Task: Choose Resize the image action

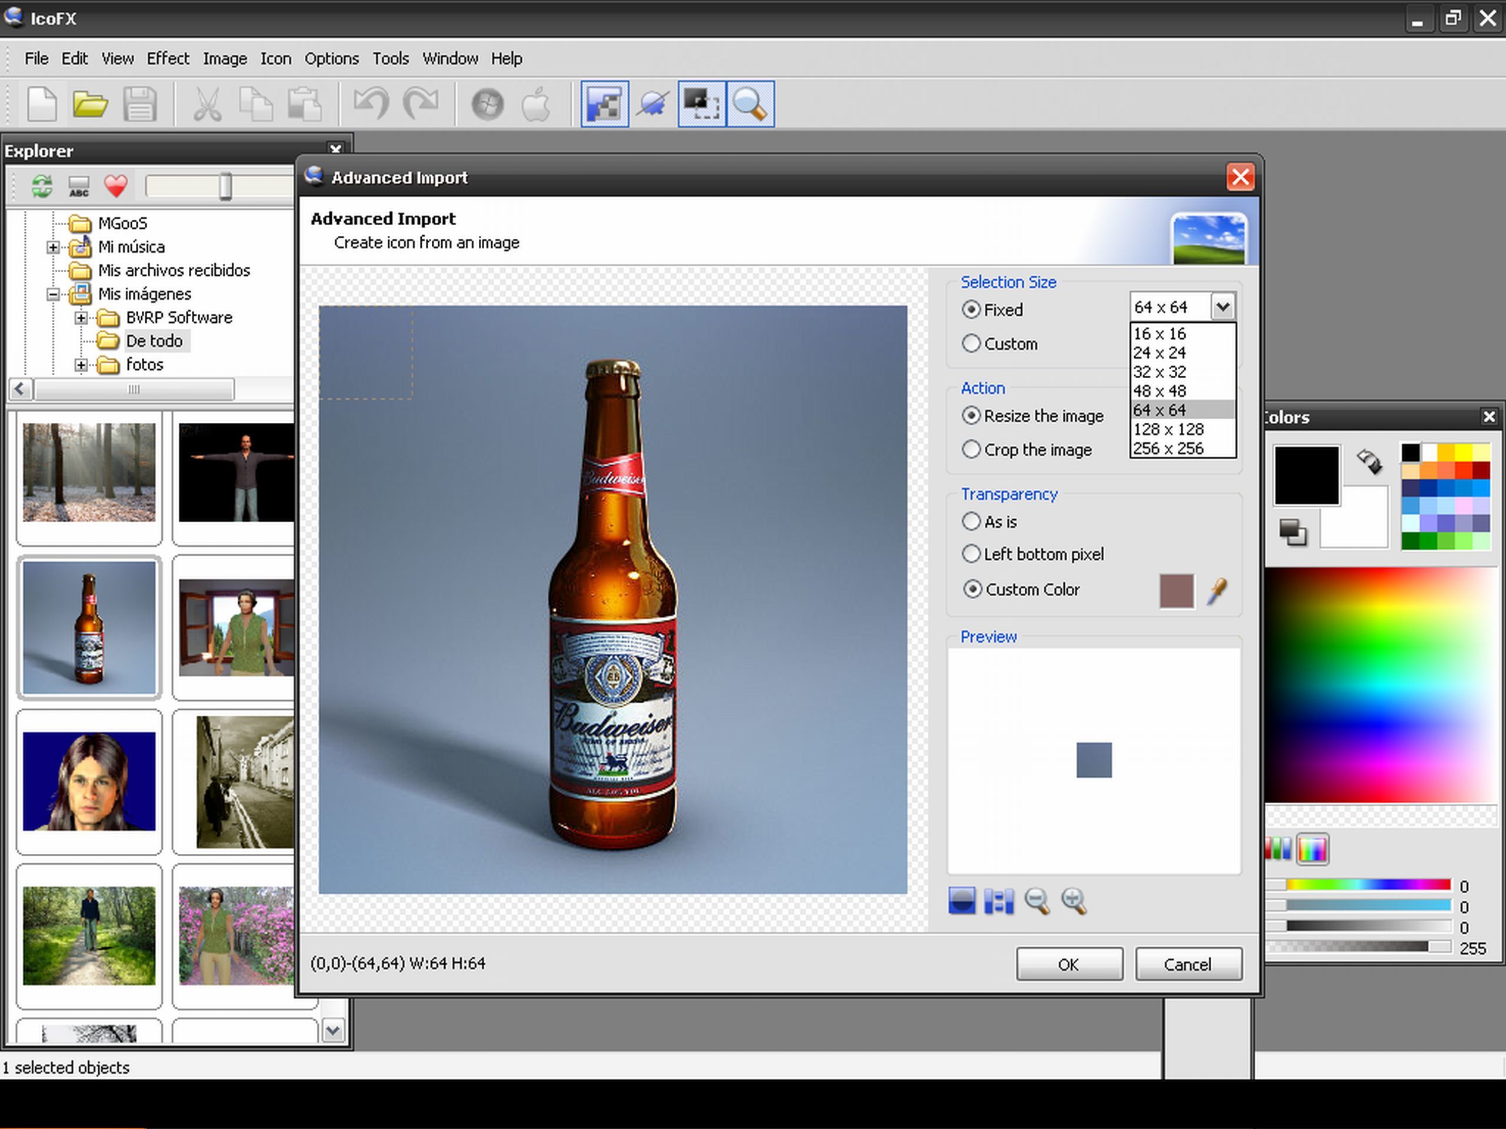Action: click(971, 415)
